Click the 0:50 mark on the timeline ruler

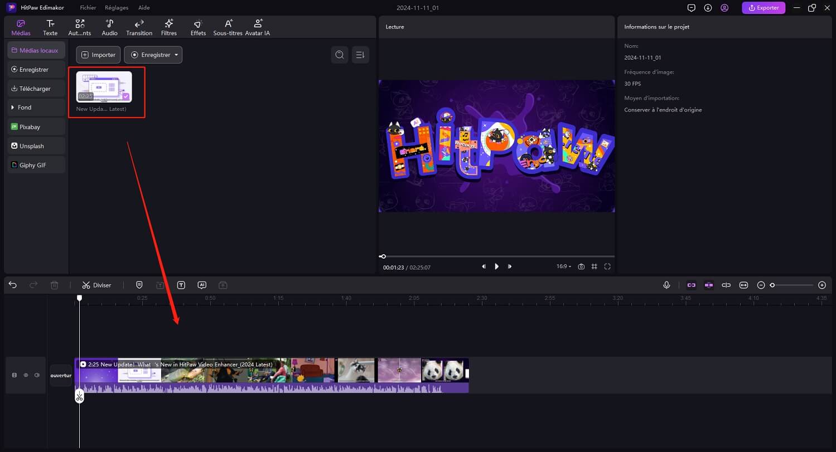point(210,298)
